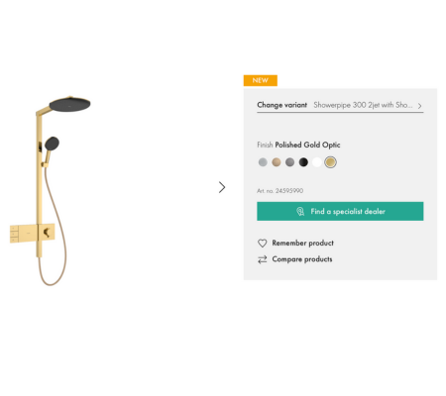The width and height of the screenshot is (446, 396).
Task: Click the orange NEW badge
Action: (x=261, y=80)
